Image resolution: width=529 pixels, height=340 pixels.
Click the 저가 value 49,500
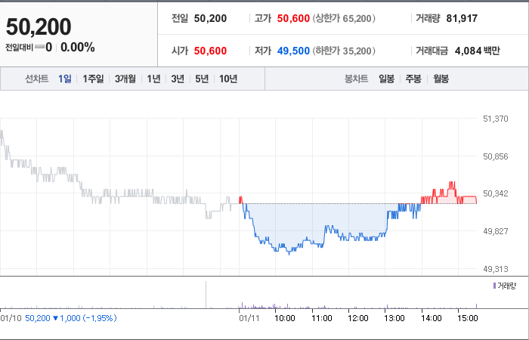[x=293, y=51]
